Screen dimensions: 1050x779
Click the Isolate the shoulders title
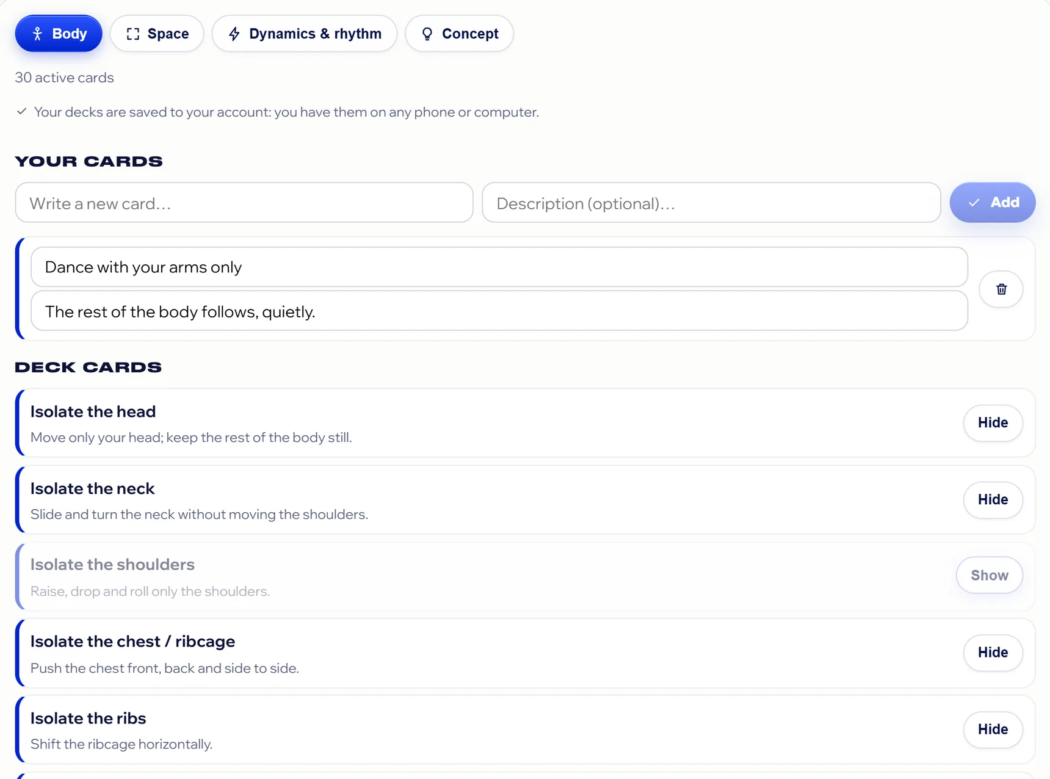pyautogui.click(x=112, y=564)
